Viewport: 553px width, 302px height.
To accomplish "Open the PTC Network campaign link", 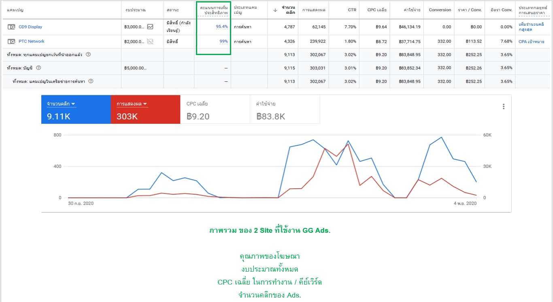I will (x=32, y=42).
